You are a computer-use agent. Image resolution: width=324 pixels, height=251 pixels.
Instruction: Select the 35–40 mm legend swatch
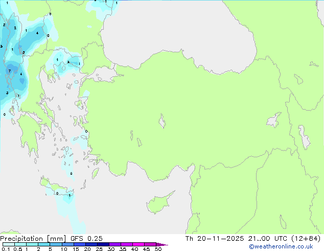point(126,244)
